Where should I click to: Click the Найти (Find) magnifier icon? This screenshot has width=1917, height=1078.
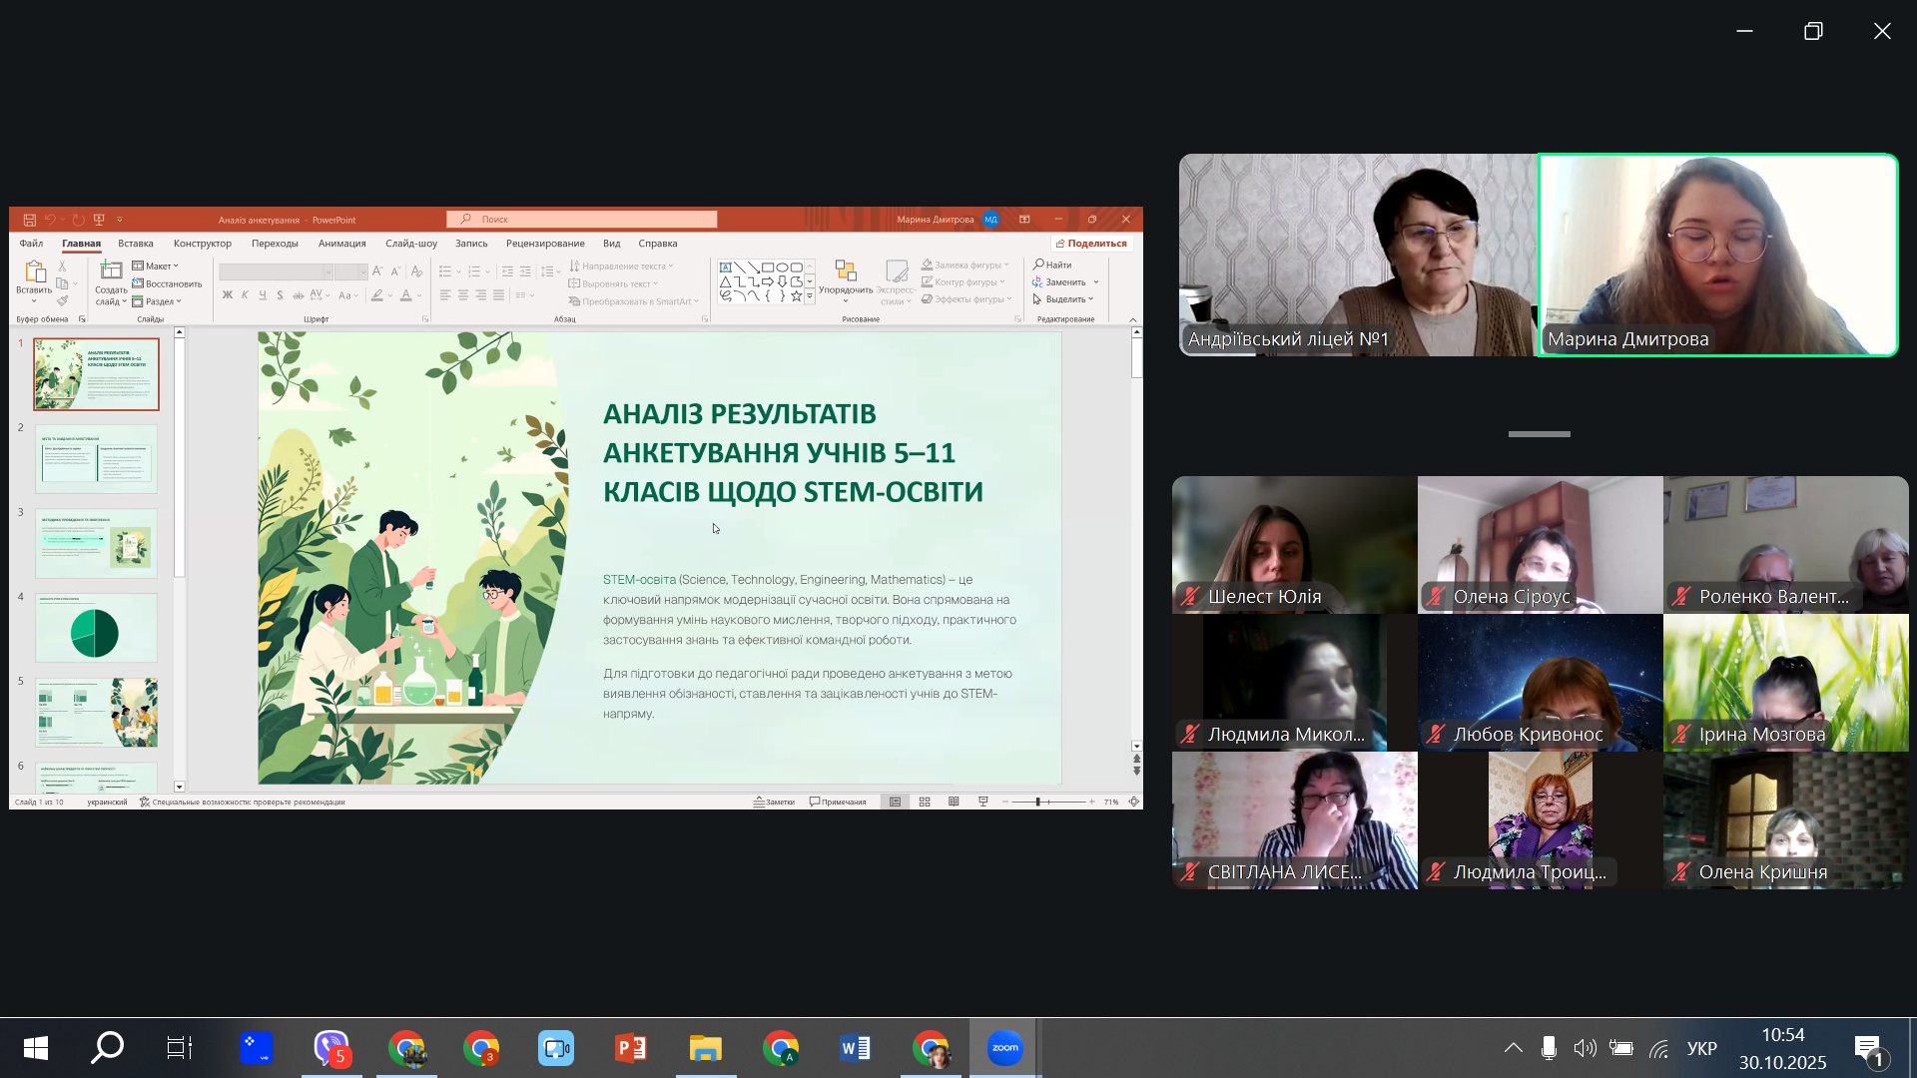tap(1038, 265)
